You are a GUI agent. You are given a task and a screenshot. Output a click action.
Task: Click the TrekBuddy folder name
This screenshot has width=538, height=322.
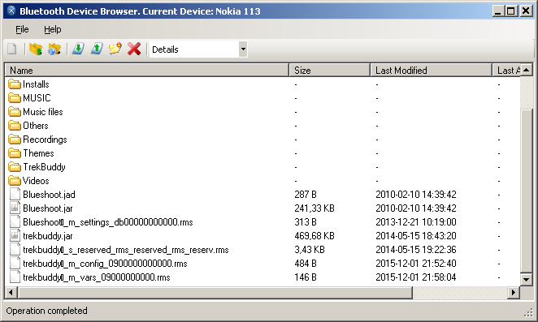tap(44, 167)
